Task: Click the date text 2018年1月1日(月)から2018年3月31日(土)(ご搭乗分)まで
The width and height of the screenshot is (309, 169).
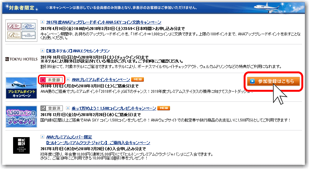Action: (90, 86)
